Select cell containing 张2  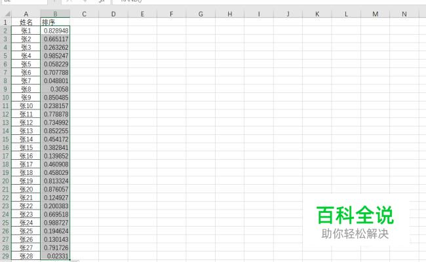pyautogui.click(x=26, y=39)
